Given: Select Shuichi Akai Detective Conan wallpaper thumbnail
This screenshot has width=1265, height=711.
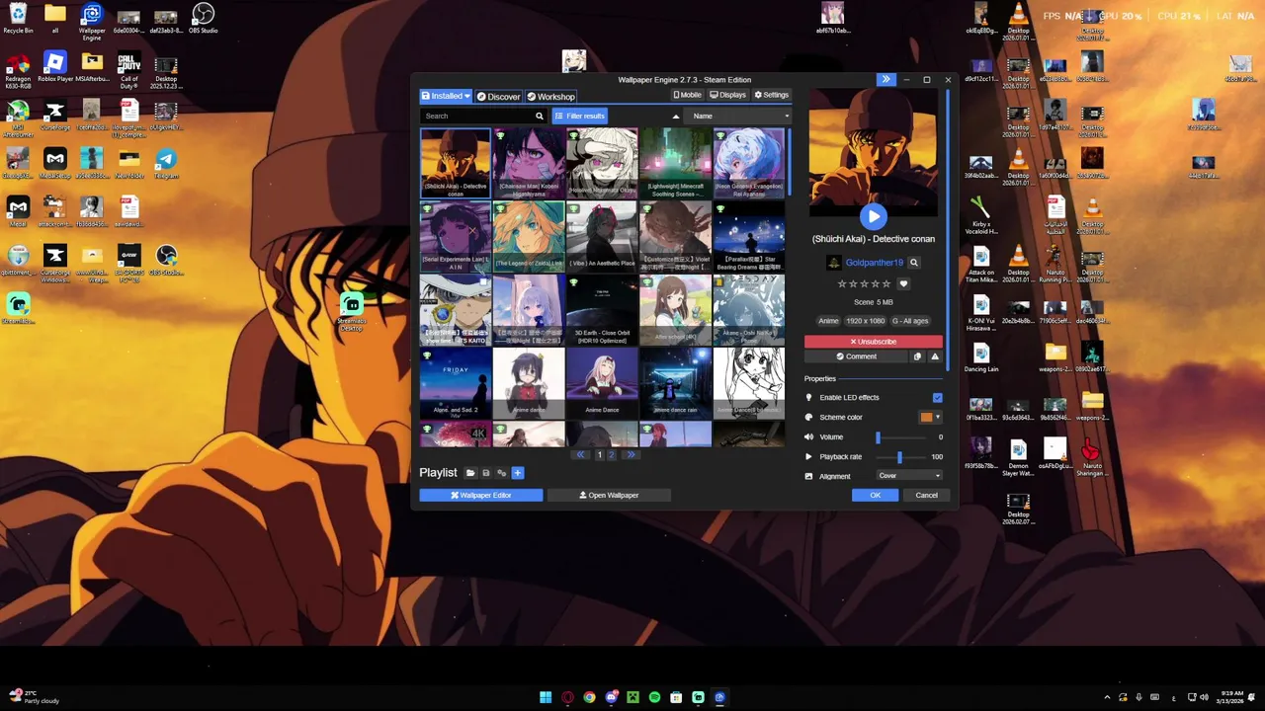Looking at the screenshot, I should click(x=456, y=163).
